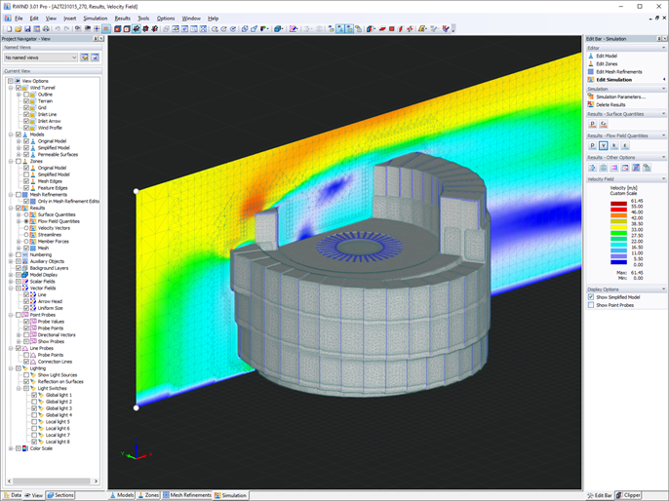
Task: Select the epsilon flow field icon
Action: point(625,146)
